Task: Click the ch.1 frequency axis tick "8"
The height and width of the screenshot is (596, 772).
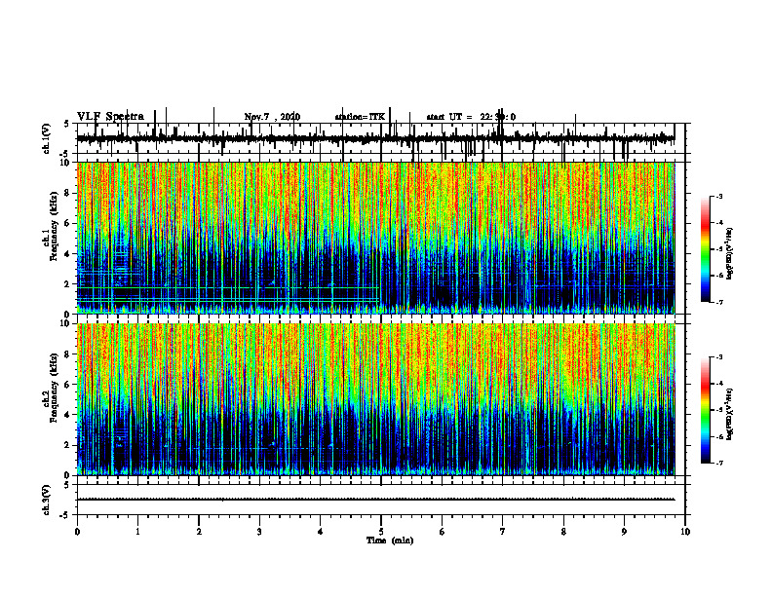Action: pos(68,193)
